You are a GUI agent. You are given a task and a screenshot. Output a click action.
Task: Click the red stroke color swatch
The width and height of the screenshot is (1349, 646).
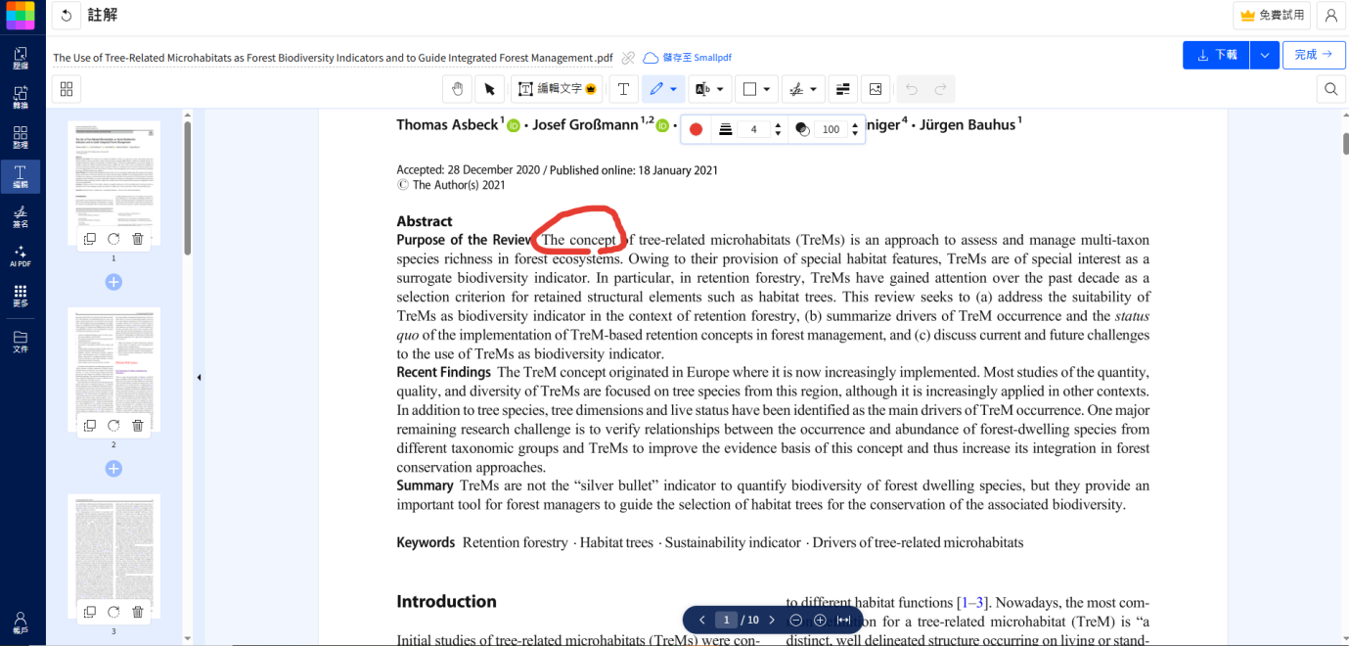696,129
